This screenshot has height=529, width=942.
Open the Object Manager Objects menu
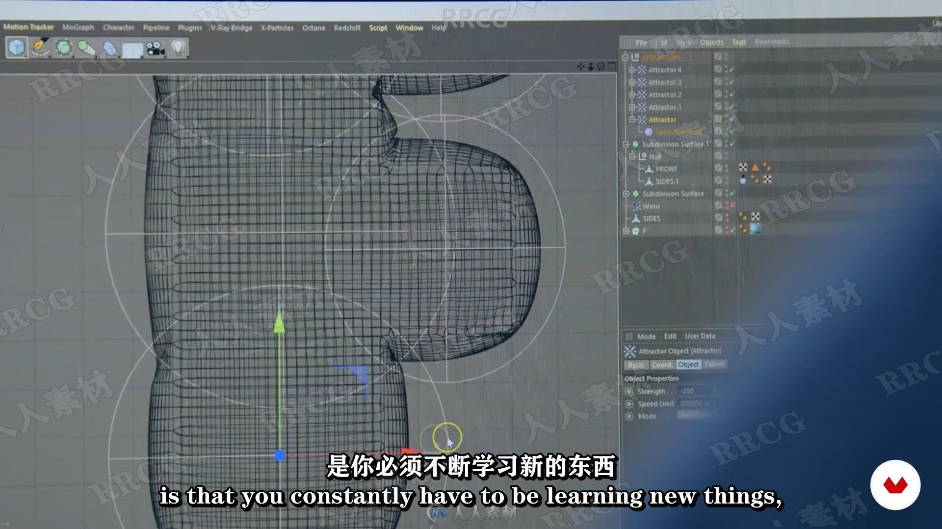(711, 42)
